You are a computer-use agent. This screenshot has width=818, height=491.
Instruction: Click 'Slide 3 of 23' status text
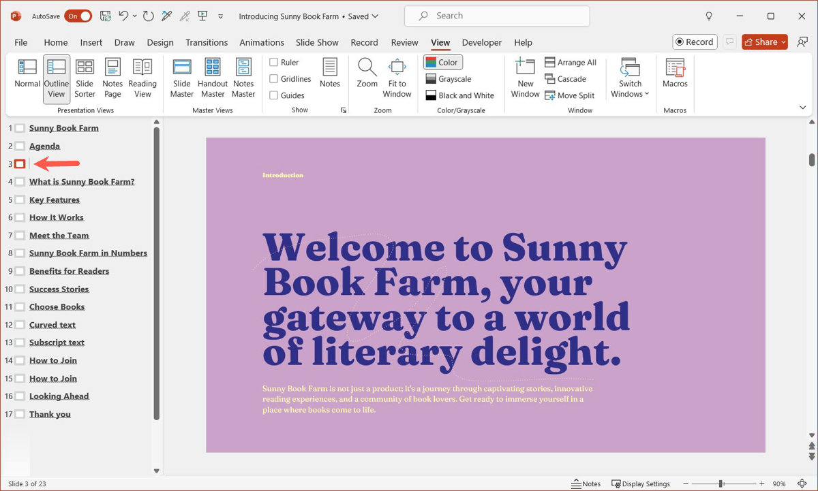pos(27,484)
